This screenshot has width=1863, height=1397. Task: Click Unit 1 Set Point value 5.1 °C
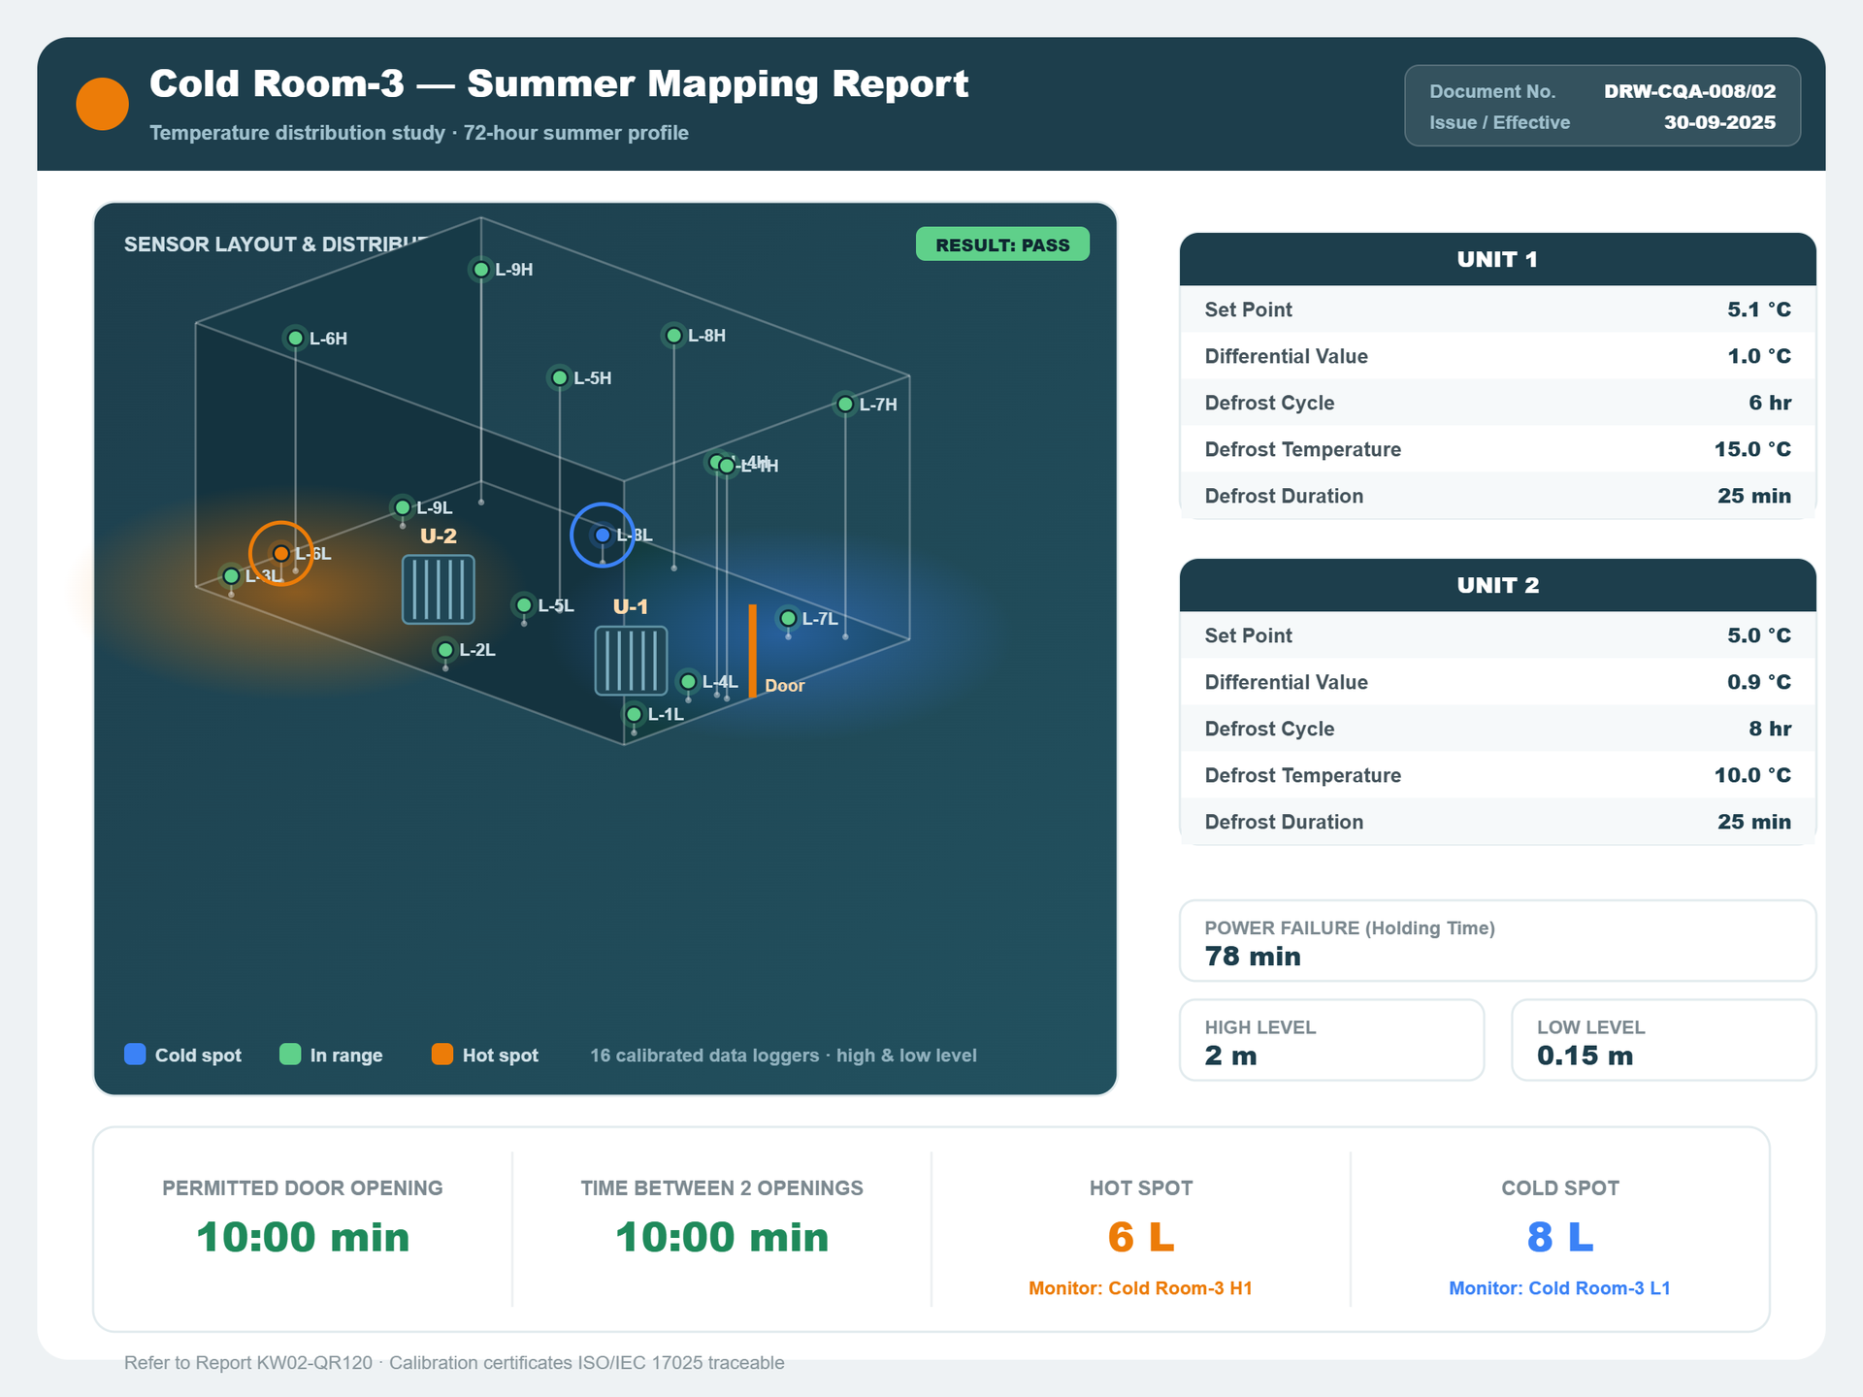click(1759, 309)
